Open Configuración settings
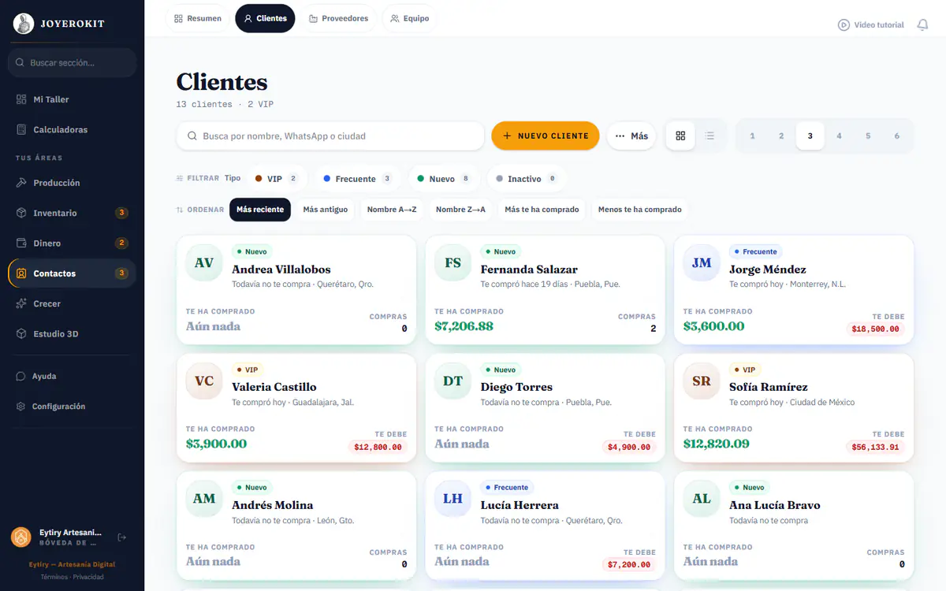The height and width of the screenshot is (591, 946). click(72, 407)
